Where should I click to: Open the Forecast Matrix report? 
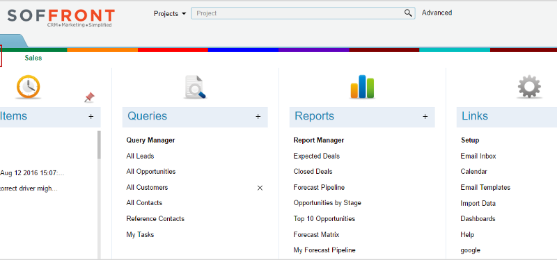coord(316,234)
